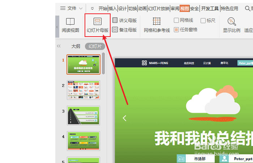Select slide 3 thumbnail
This screenshot has height=163, width=253.
(x=83, y=116)
